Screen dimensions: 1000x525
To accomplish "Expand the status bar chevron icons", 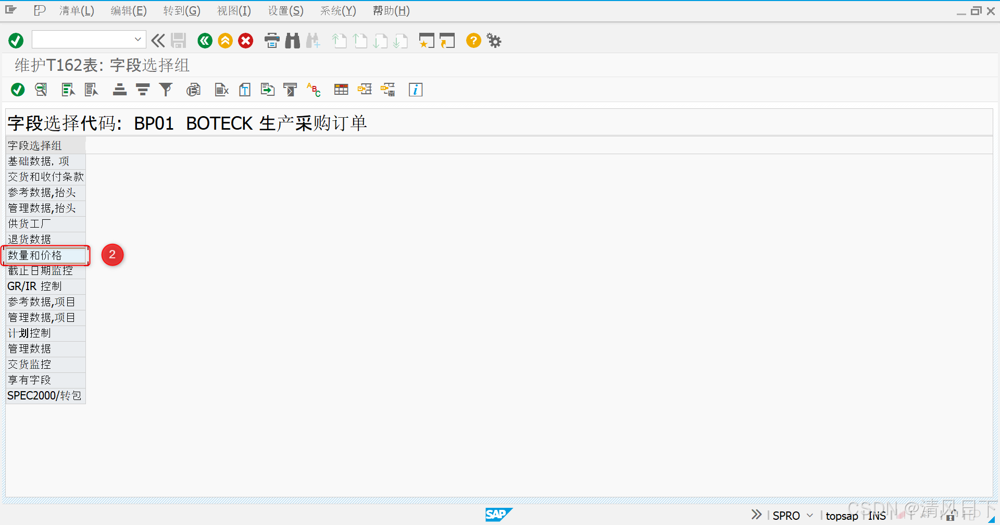I will coord(756,514).
